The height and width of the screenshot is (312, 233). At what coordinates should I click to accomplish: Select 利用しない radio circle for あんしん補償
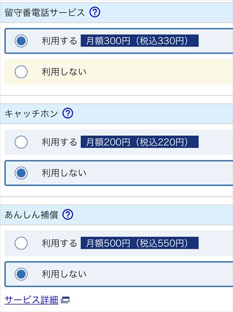21,274
